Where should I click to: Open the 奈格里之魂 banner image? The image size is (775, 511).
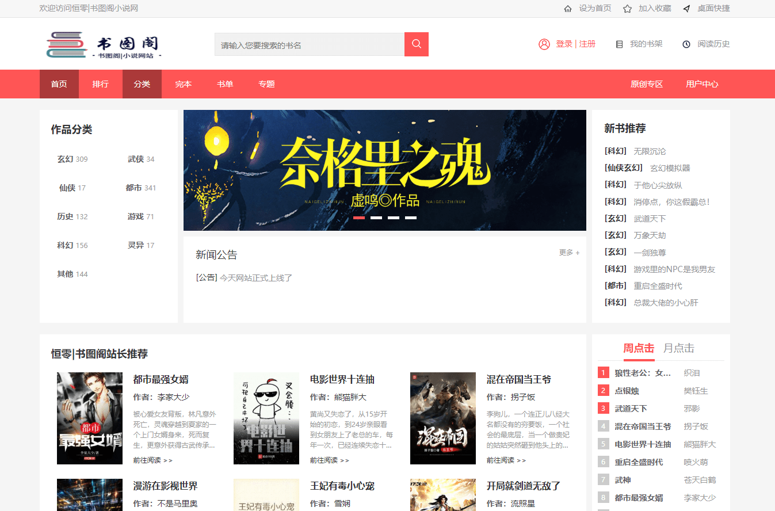[385, 170]
